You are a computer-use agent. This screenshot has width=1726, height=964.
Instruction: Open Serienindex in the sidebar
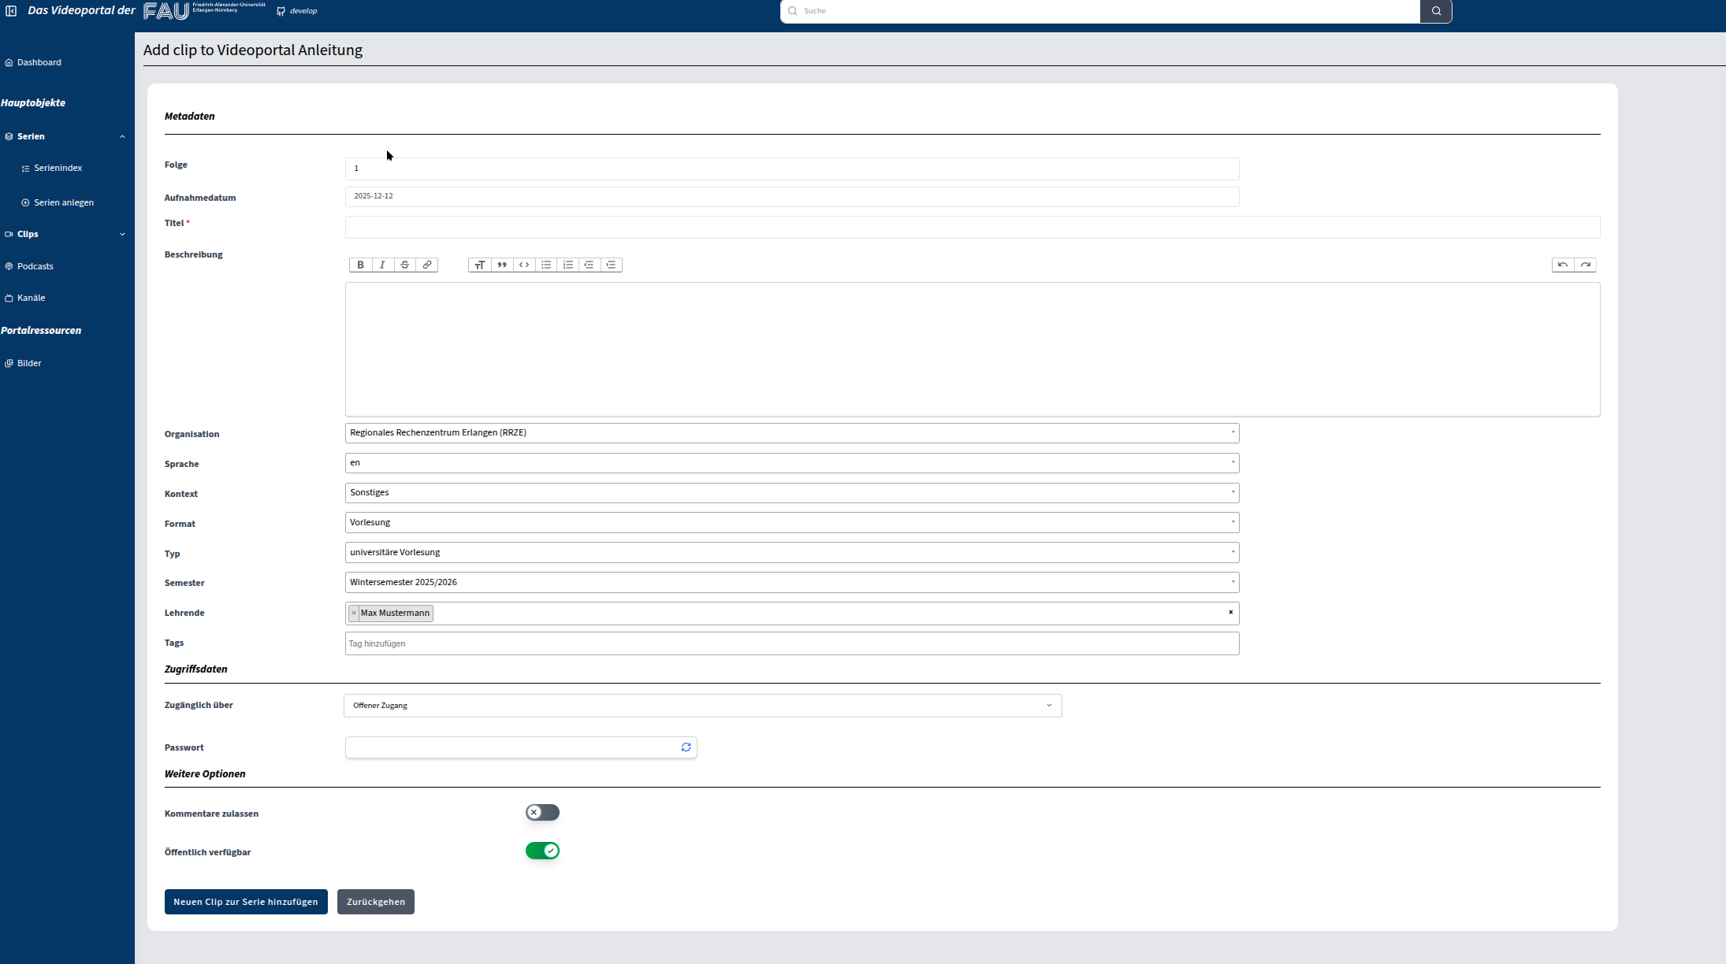tap(58, 168)
